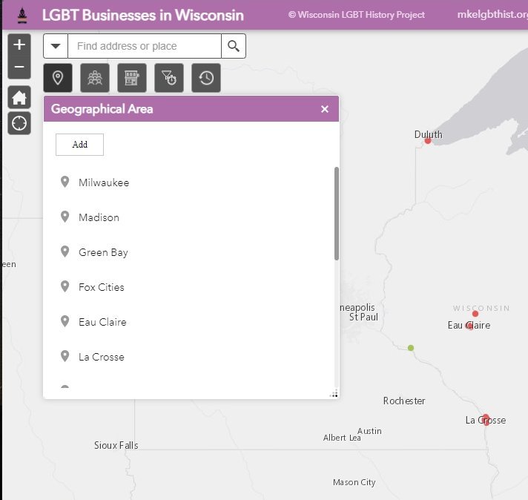Go to the Green Bay bookmark
Image resolution: width=528 pixels, height=500 pixels.
pyautogui.click(x=103, y=252)
